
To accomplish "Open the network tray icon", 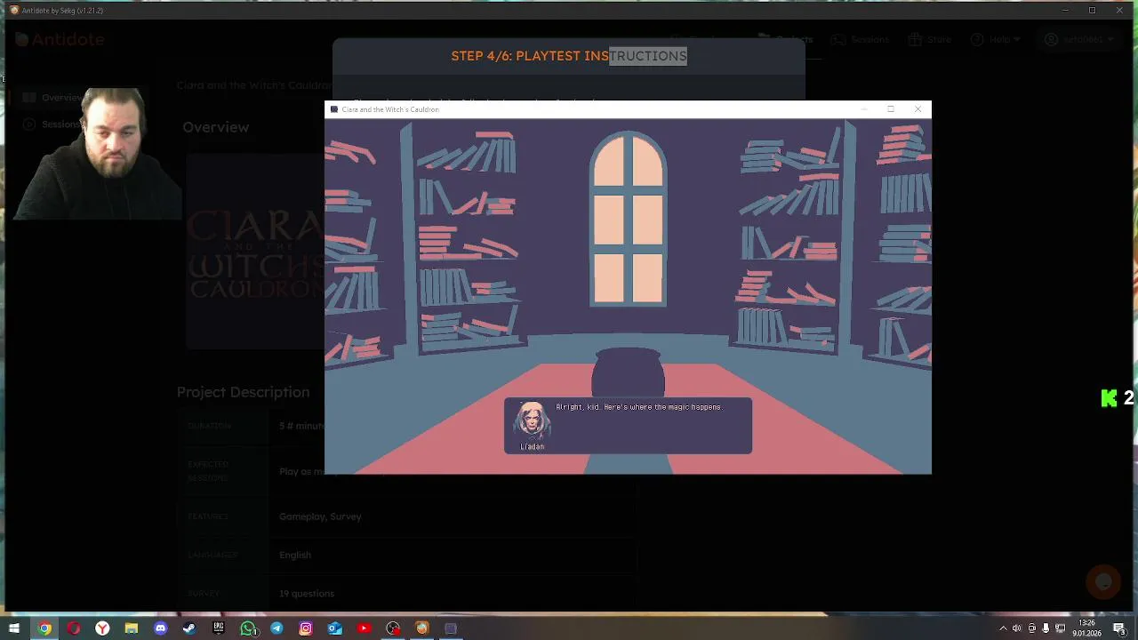I will (1060, 628).
